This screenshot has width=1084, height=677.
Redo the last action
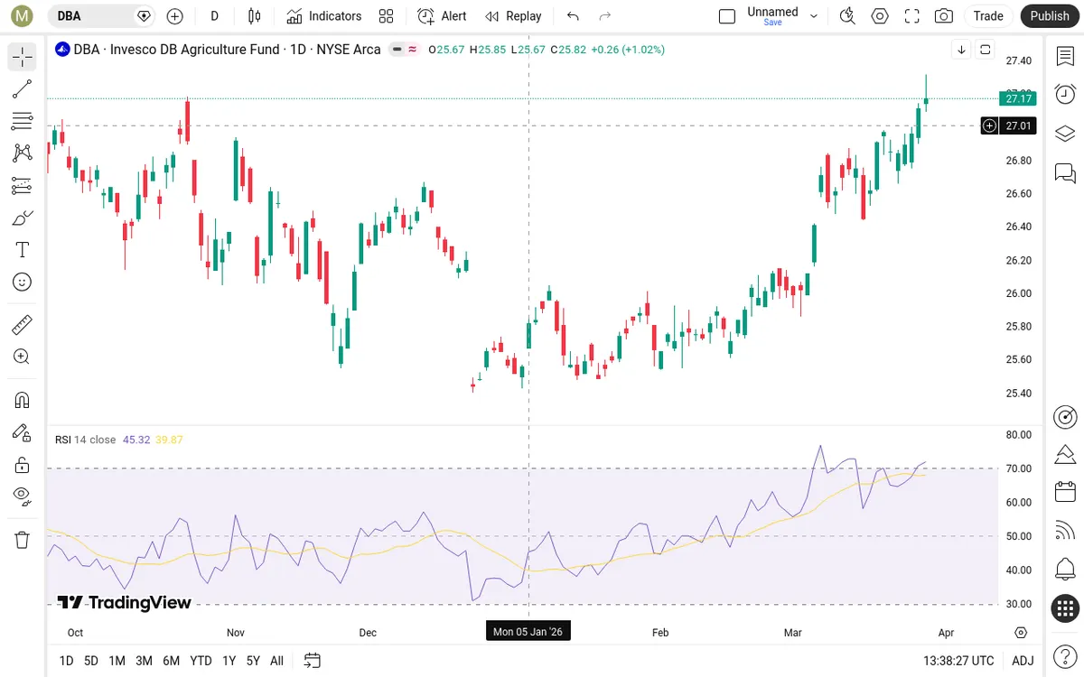tap(605, 15)
